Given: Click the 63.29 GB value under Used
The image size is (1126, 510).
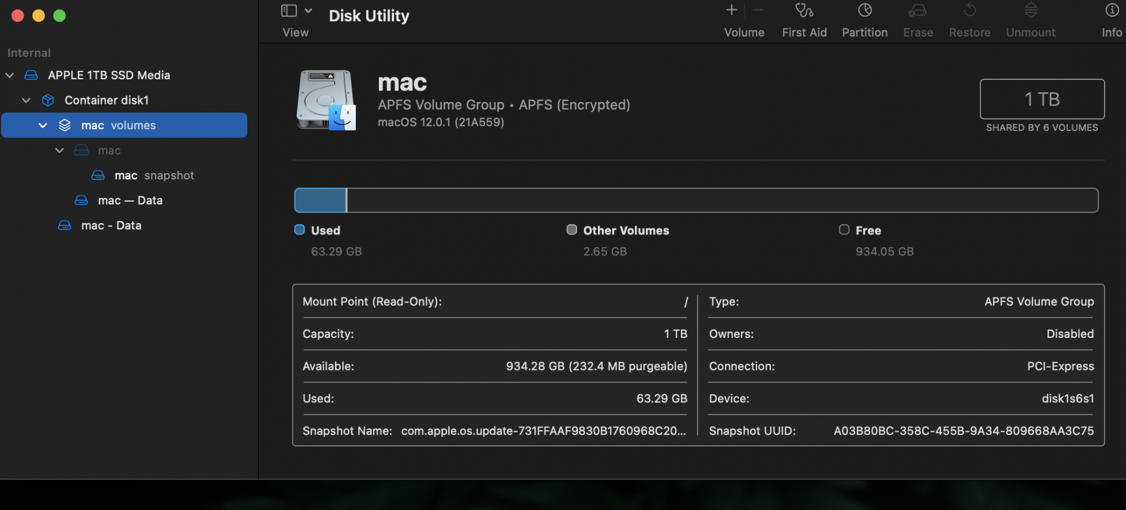Looking at the screenshot, I should click(337, 251).
